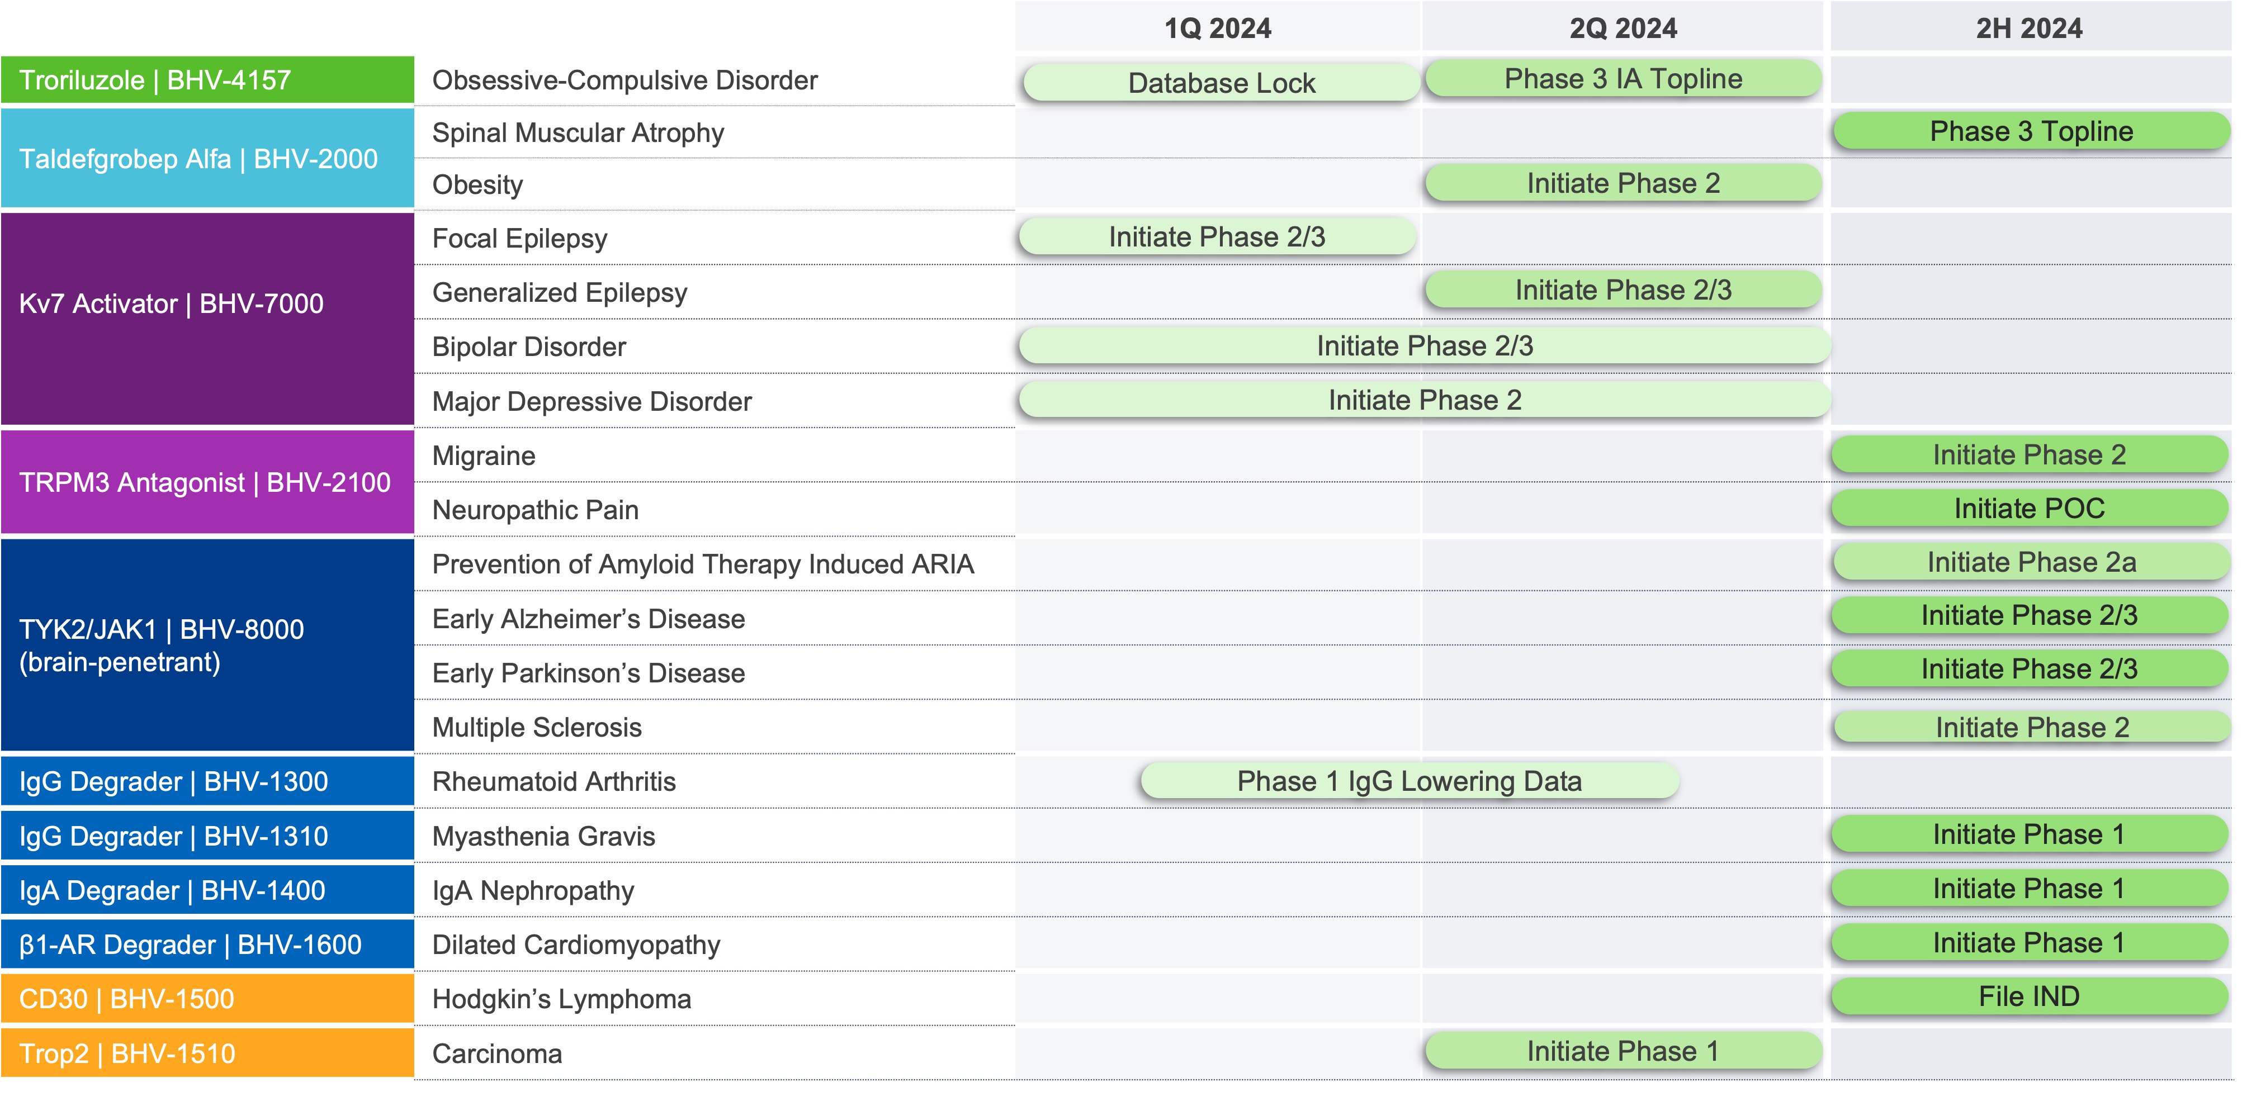Select the Phase 3 IA Topline milestone
The height and width of the screenshot is (1101, 2242).
[1623, 79]
